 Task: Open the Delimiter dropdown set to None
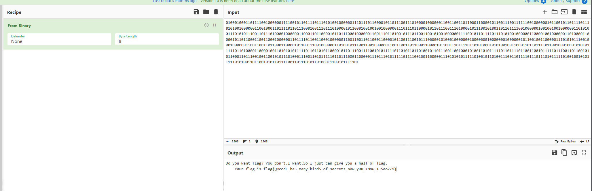(59, 39)
